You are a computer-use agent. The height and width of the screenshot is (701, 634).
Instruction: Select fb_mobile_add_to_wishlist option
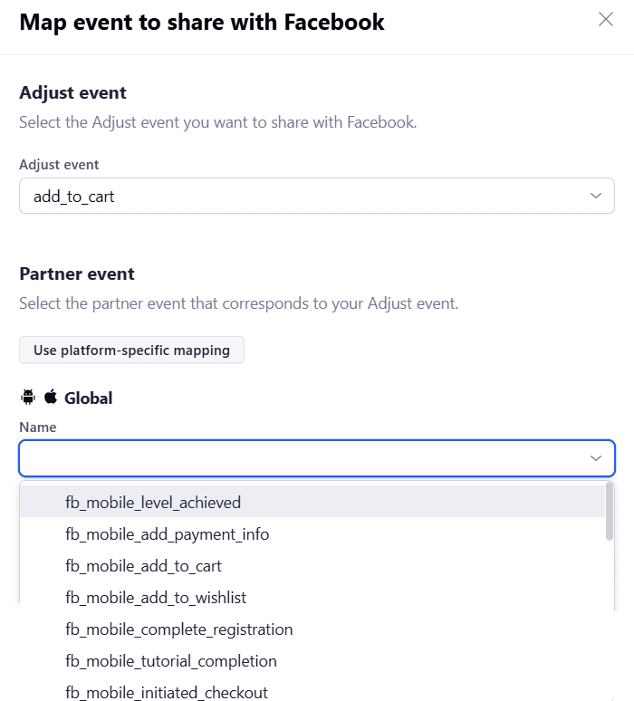coord(156,598)
